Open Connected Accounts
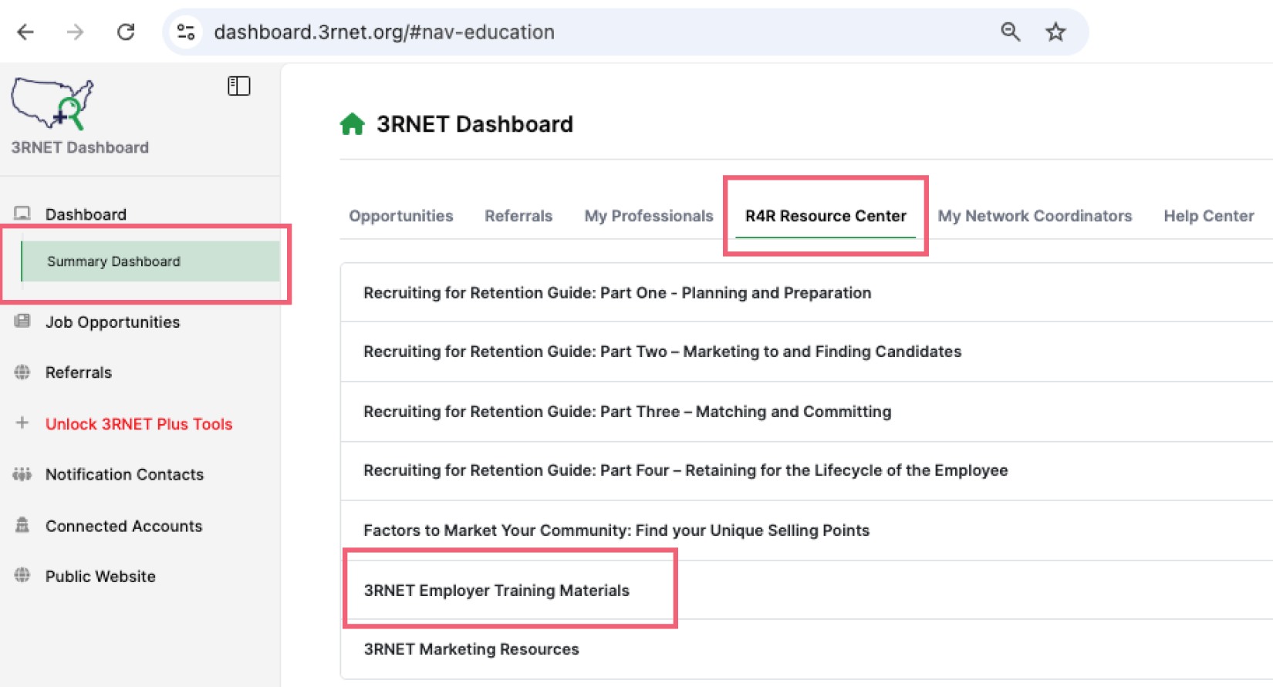This screenshot has width=1273, height=687. click(x=123, y=526)
